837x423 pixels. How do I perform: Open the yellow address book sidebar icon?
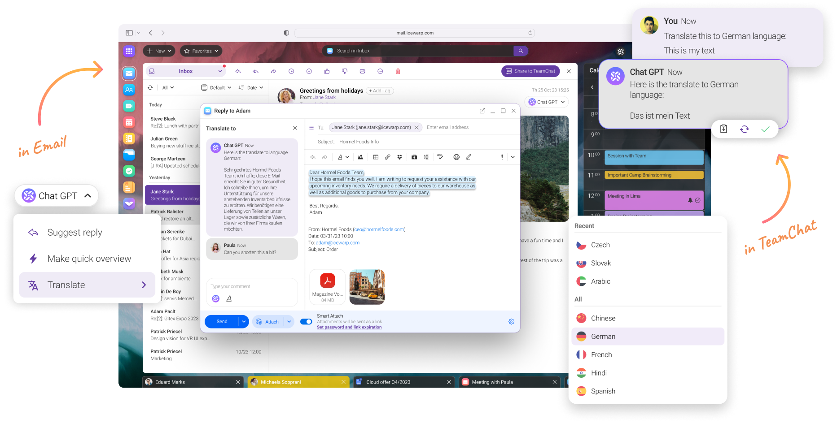point(129,138)
